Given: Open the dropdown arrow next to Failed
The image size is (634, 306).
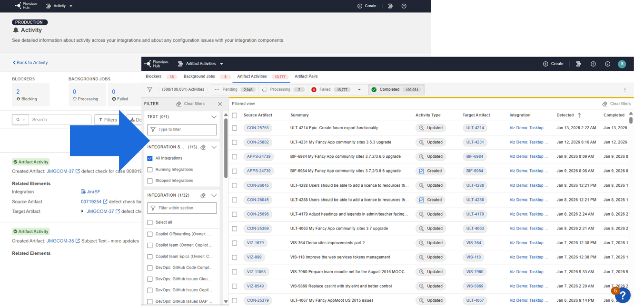Looking at the screenshot, I should click(x=359, y=90).
